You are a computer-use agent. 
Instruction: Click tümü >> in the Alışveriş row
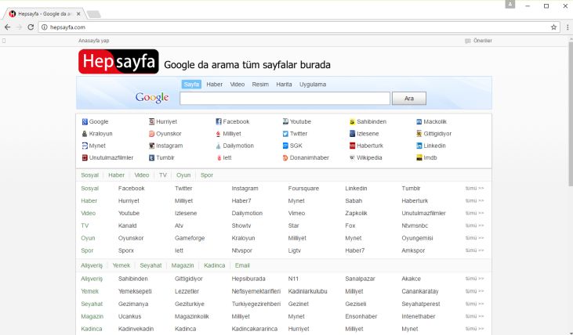coord(474,279)
